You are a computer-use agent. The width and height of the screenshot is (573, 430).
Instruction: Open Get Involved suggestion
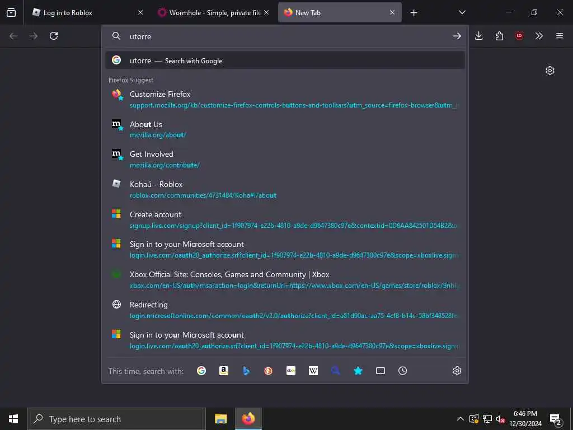(x=285, y=160)
